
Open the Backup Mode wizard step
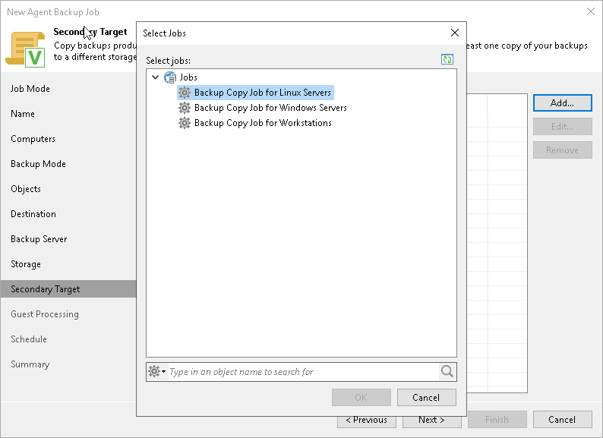coord(39,164)
